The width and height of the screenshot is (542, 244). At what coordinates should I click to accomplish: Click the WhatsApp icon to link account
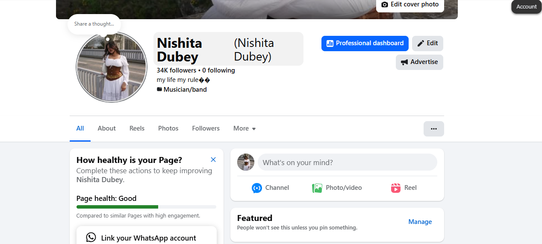[x=91, y=237]
